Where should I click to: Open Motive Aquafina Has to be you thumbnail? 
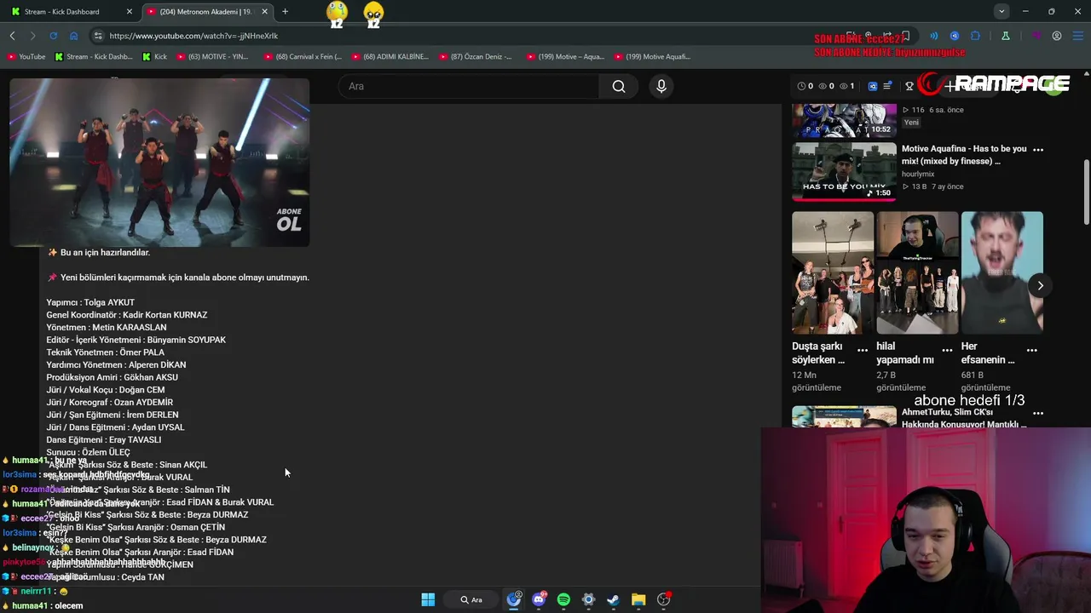[844, 171]
